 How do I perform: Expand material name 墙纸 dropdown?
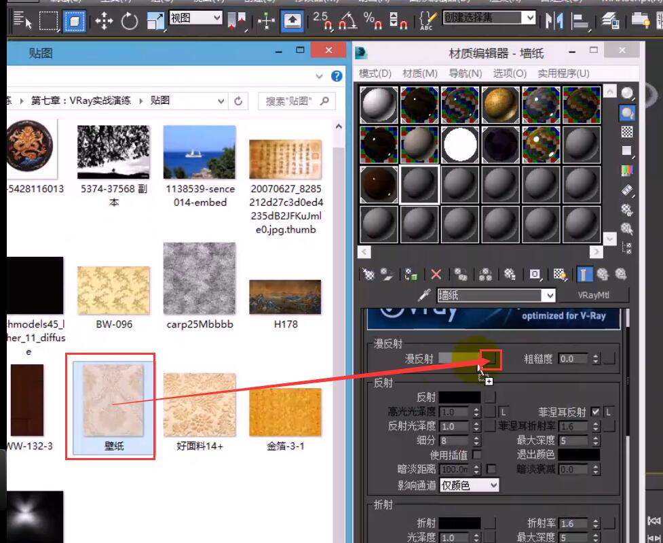(549, 296)
